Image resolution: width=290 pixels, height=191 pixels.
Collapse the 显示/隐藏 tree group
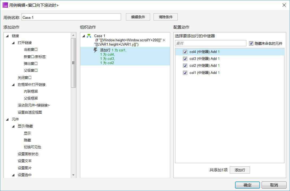[x=13, y=126]
